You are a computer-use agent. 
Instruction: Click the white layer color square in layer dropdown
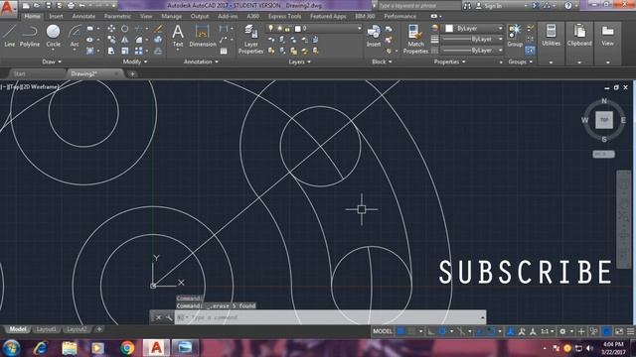coord(298,29)
